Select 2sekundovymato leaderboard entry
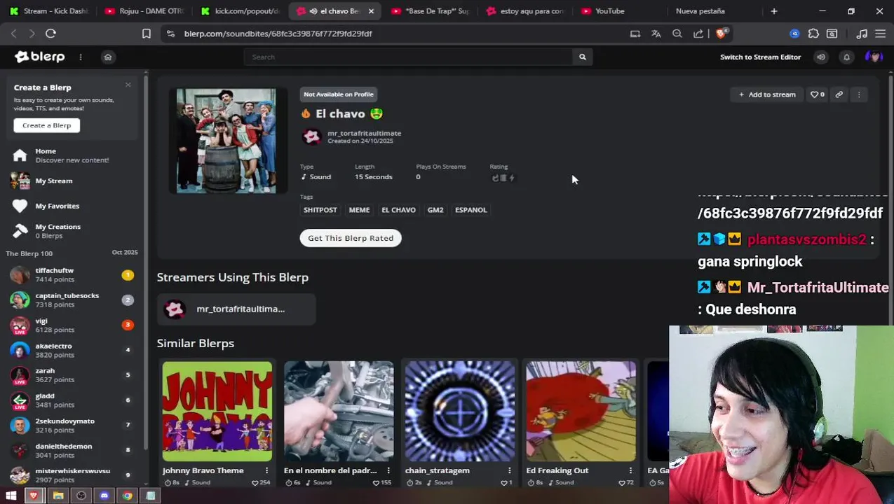This screenshot has width=894, height=504. (71, 426)
